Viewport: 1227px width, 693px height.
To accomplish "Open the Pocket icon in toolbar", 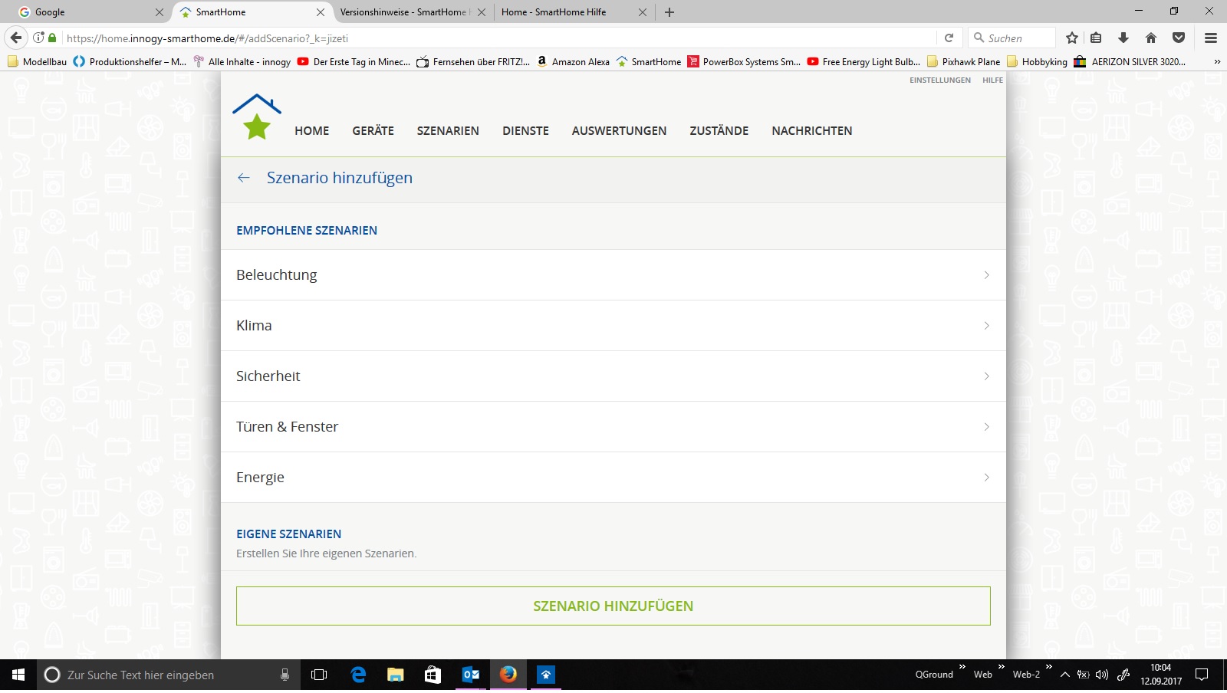I will point(1179,38).
